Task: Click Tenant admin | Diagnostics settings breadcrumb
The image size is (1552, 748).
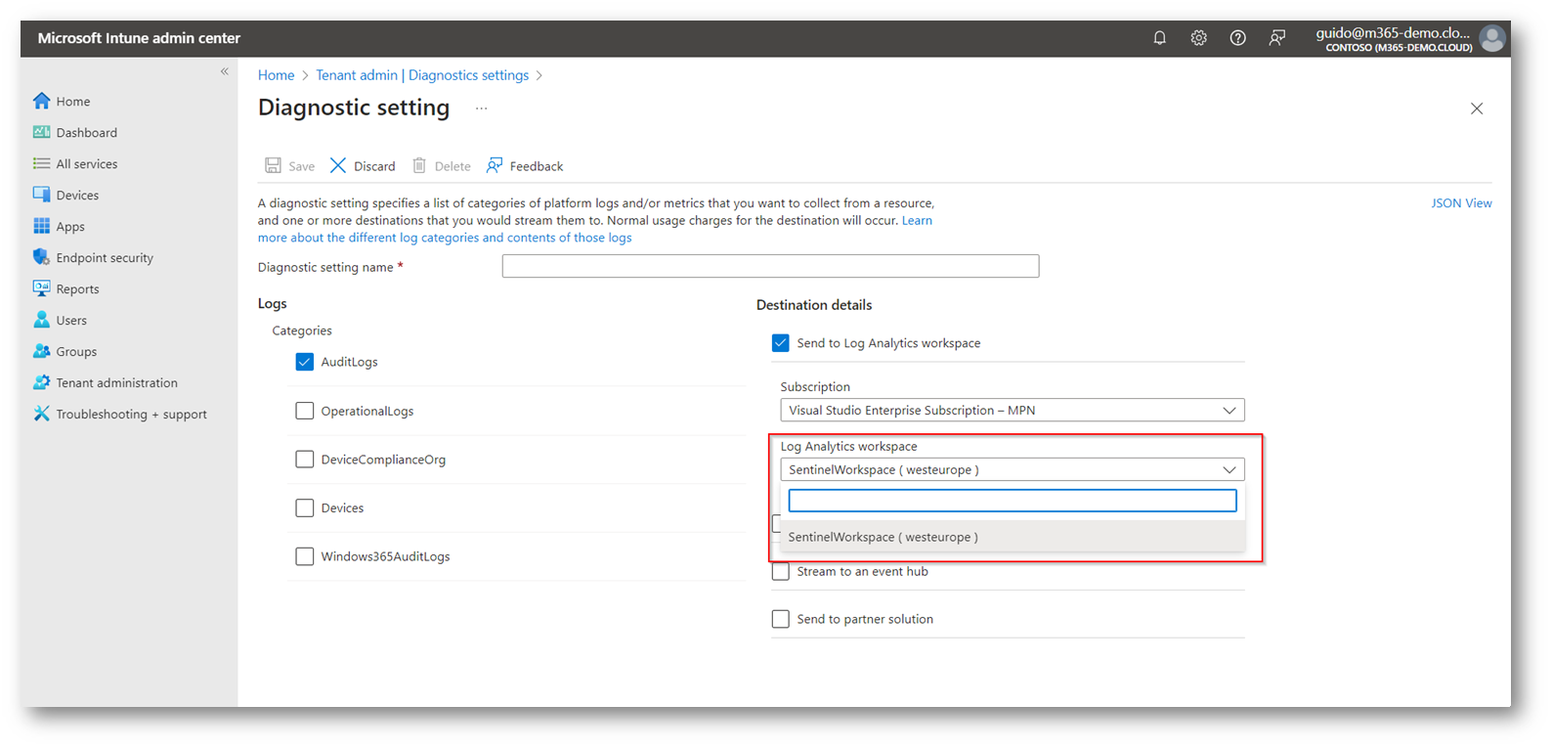Action: tap(422, 75)
